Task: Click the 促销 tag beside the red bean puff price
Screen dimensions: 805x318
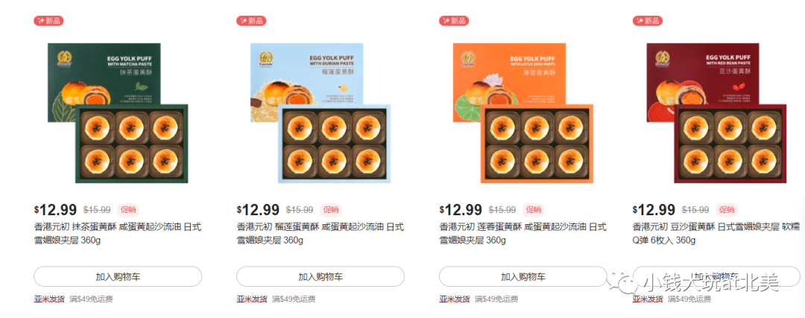Action: coord(727,210)
